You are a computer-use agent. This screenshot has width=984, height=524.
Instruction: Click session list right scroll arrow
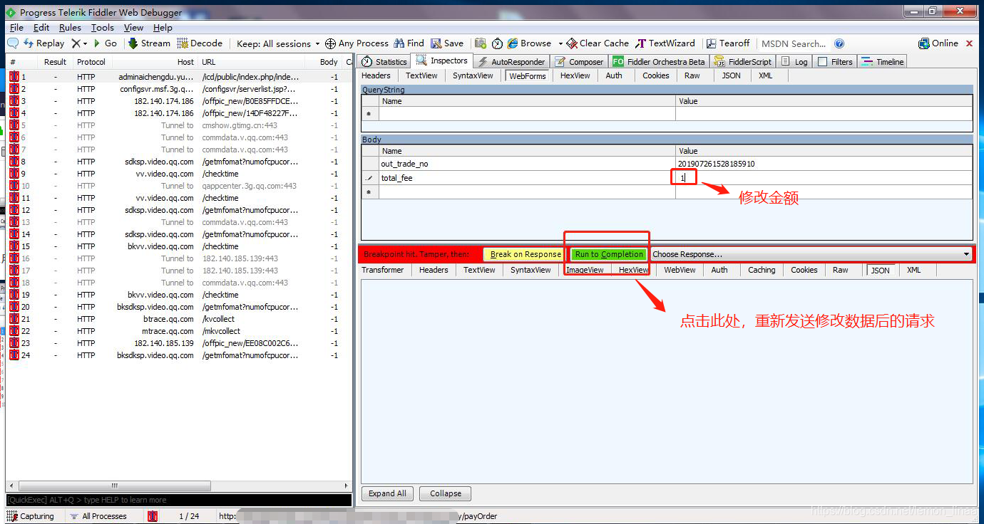click(x=347, y=486)
